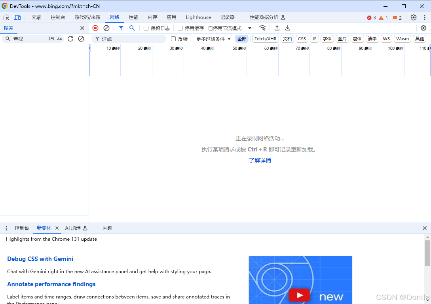
Task: Switch to 控制台 Console tab at top
Action: [x=58, y=17]
